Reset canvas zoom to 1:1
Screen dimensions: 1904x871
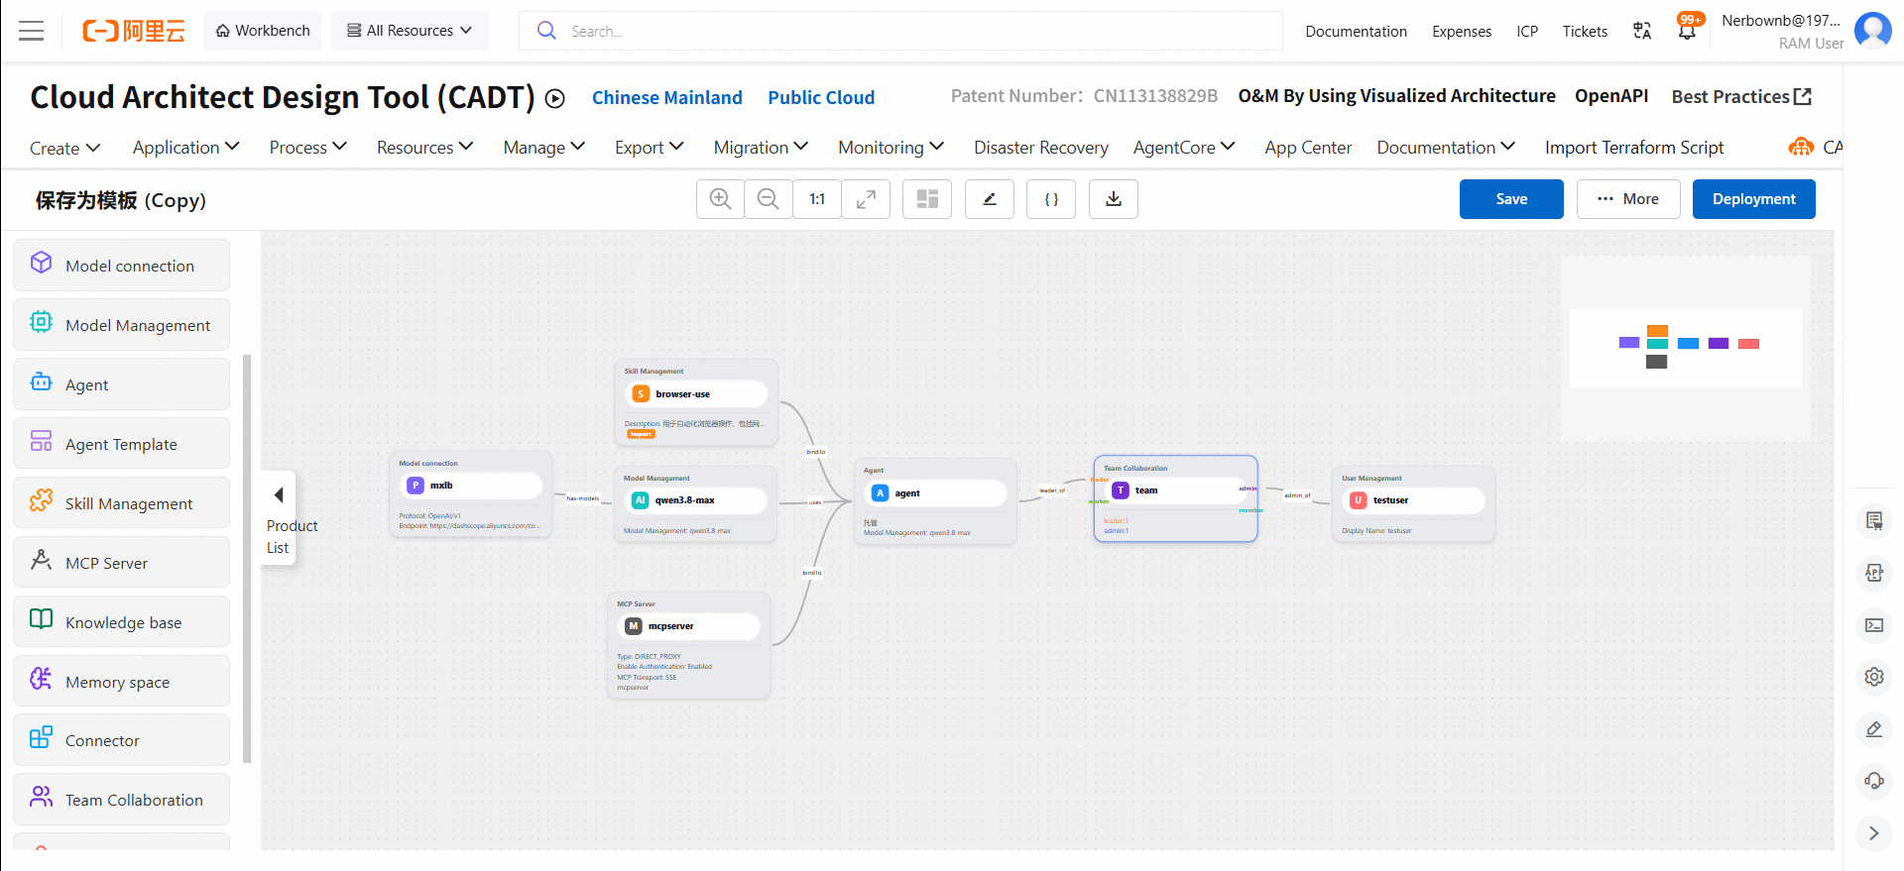click(x=817, y=199)
